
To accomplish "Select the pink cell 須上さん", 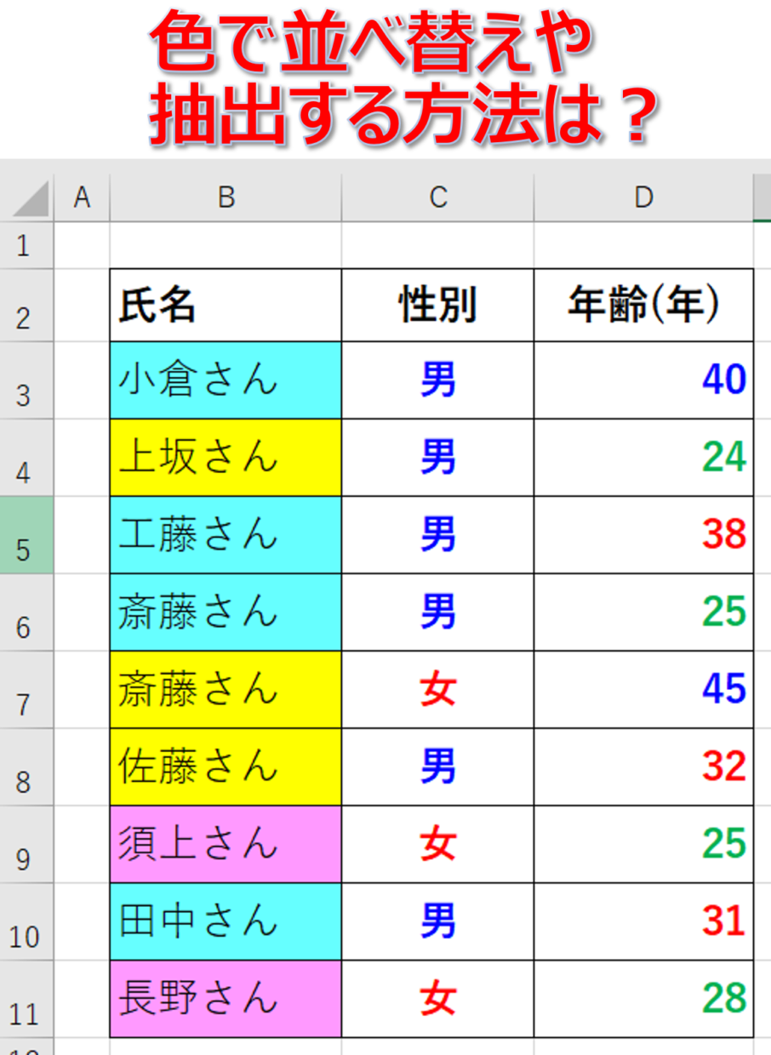I will click(x=226, y=845).
